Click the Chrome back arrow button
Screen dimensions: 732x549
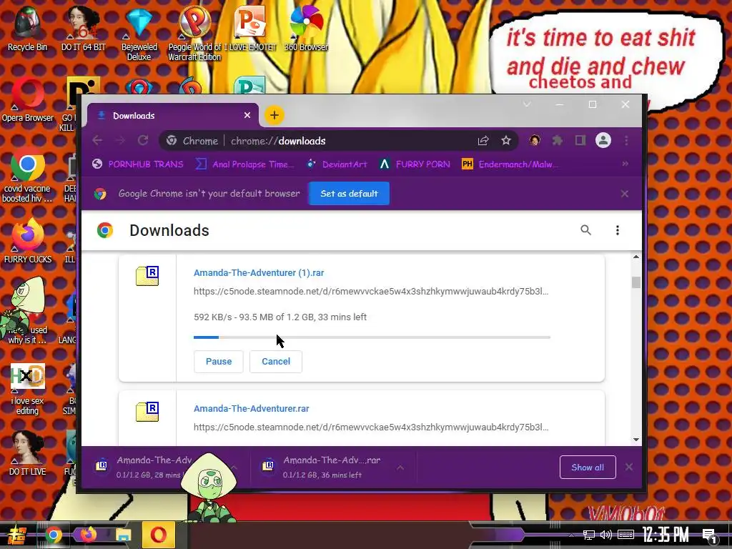click(x=97, y=141)
